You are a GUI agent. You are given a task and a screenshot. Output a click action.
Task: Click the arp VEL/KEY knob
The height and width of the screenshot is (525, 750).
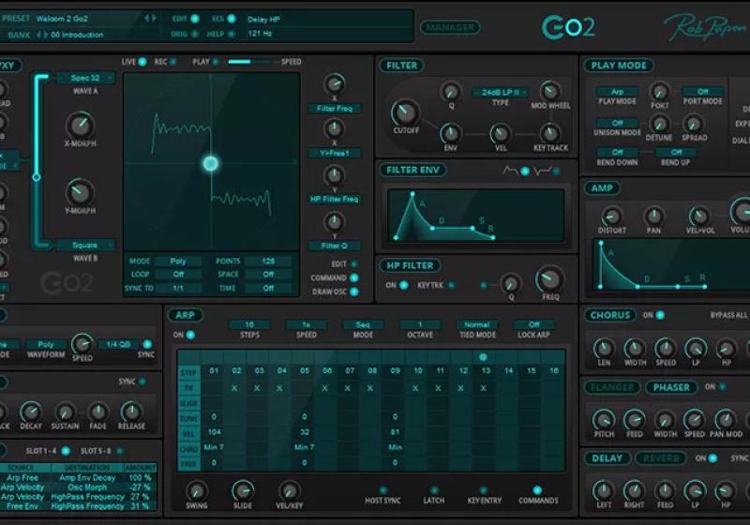click(x=289, y=491)
